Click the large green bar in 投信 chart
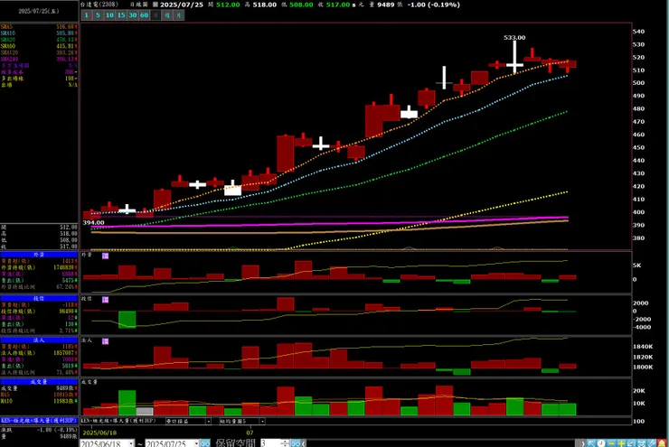Viewport: 669px width, 447px height. 127,320
